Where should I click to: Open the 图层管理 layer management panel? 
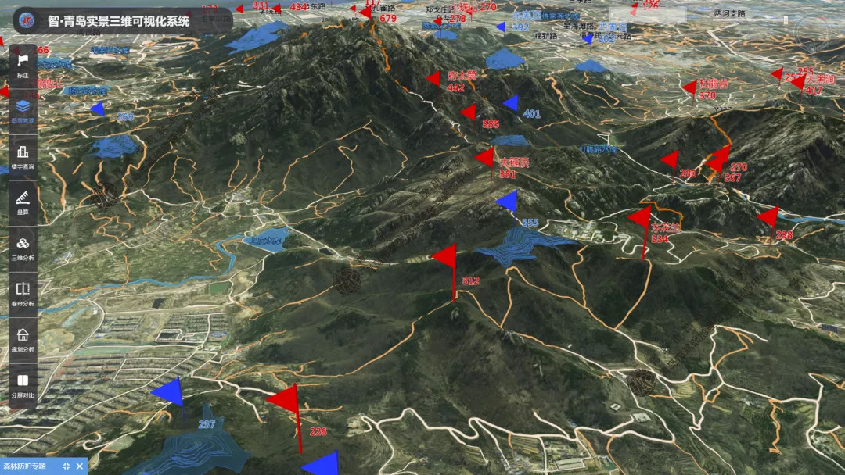coord(23,110)
